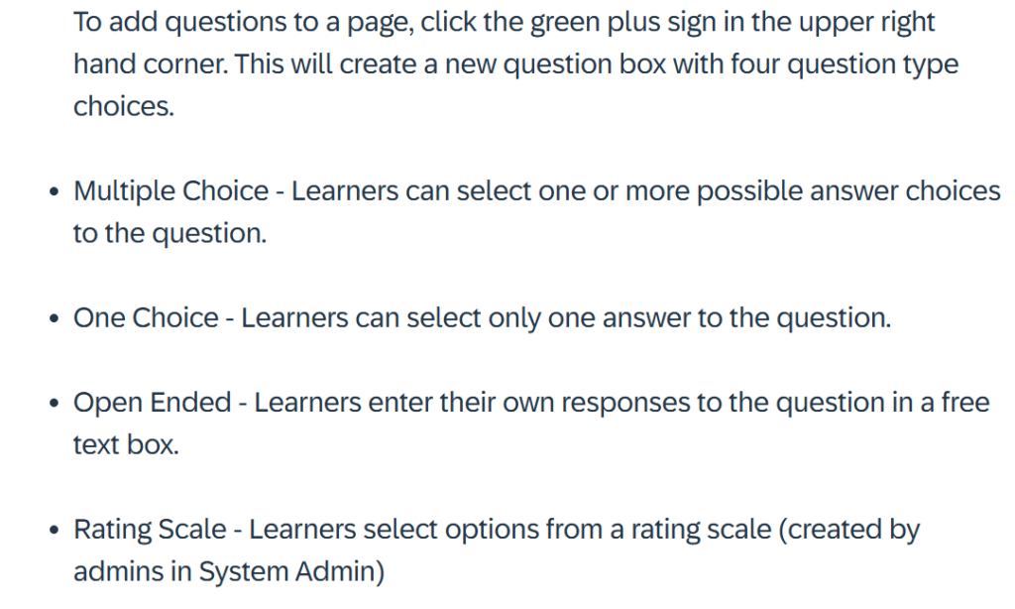Screen dimensions: 1015x609
Task: Select the words "Open Ended"
Action: pos(152,403)
